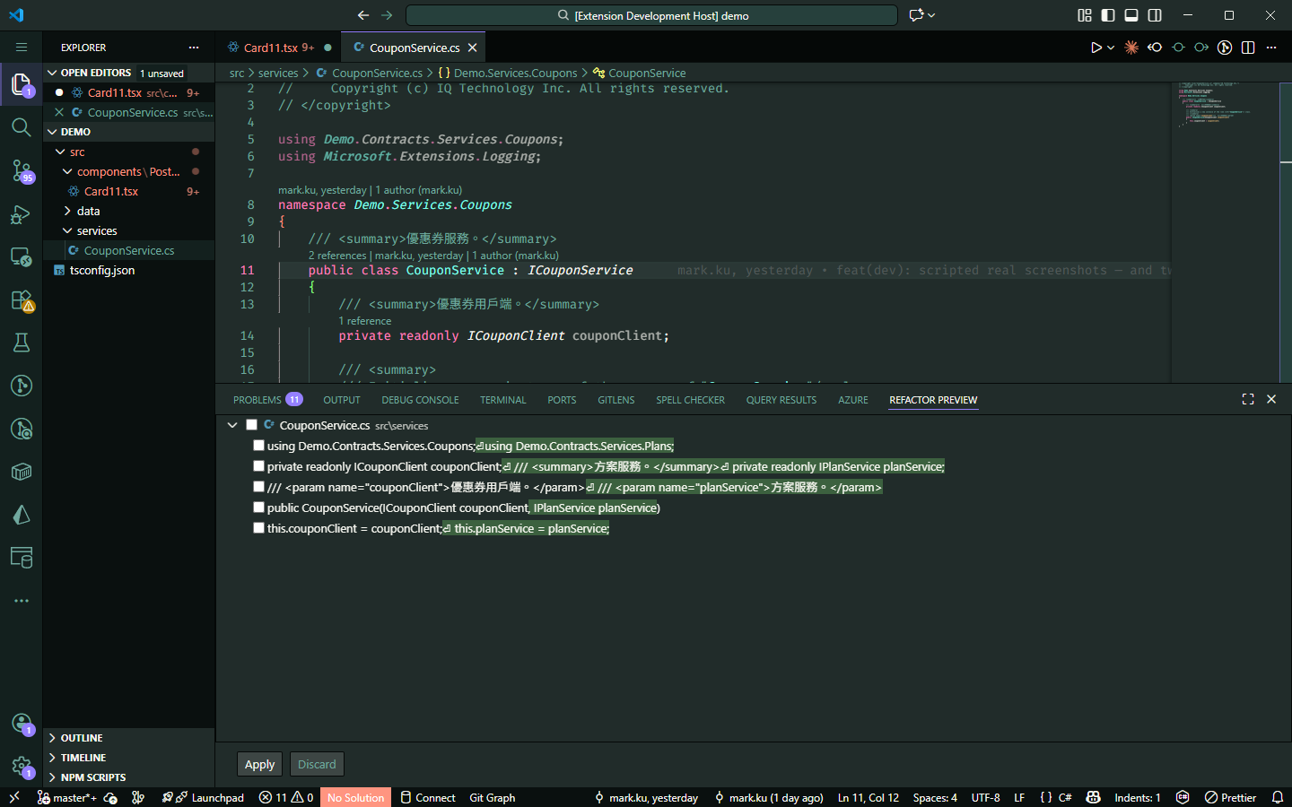1292x807 pixels.
Task: Switch to the Card11.tsx editor tab
Action: 278,48
